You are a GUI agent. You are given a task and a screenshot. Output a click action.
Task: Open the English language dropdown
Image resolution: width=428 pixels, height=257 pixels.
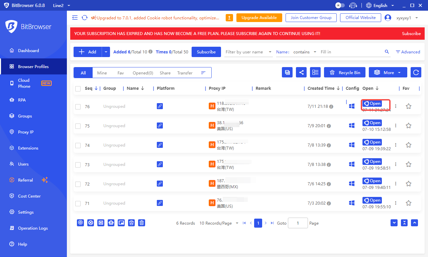point(380,5)
